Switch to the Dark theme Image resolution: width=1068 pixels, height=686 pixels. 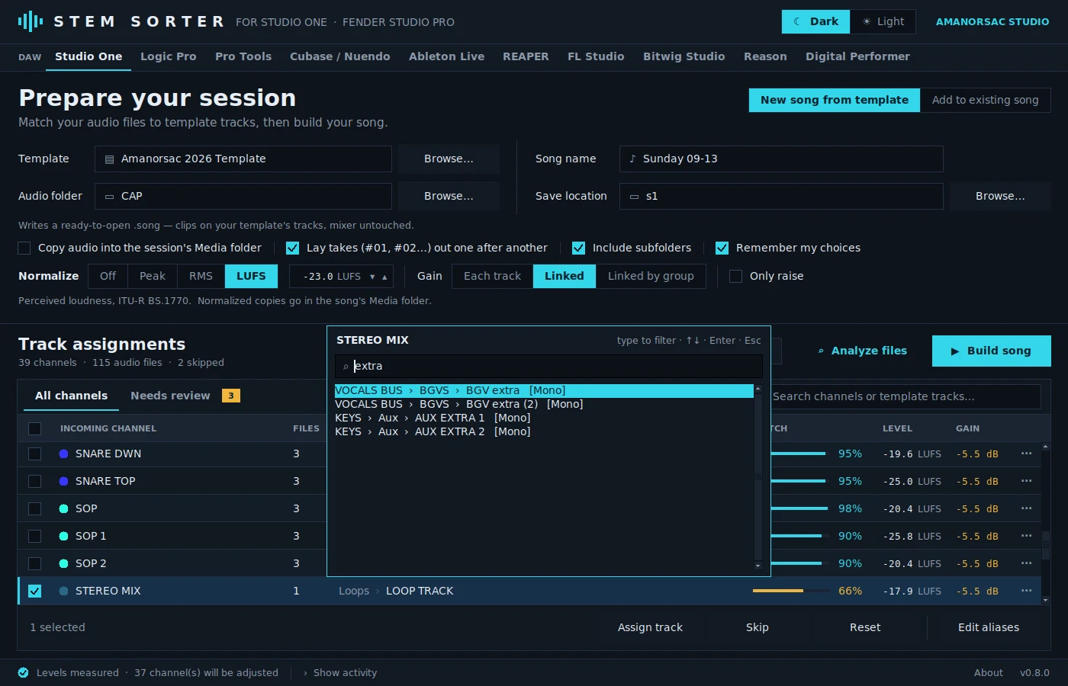tap(816, 21)
